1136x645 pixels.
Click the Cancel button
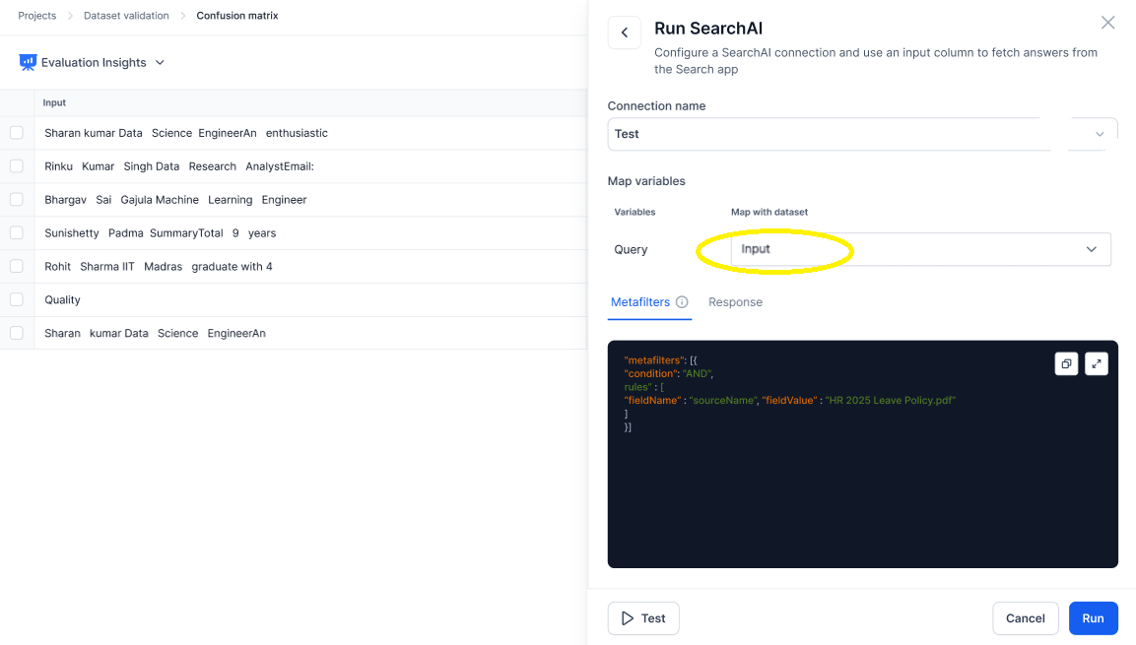point(1025,618)
